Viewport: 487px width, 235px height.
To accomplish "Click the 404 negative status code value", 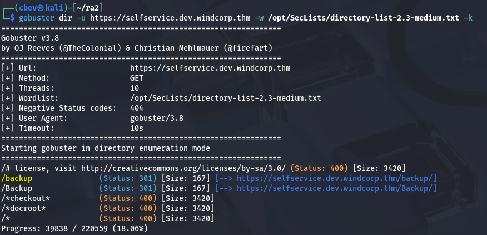I will pos(136,108).
